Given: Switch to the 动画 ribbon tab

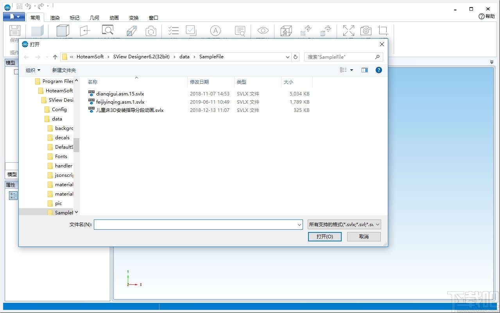Looking at the screenshot, I should (114, 18).
